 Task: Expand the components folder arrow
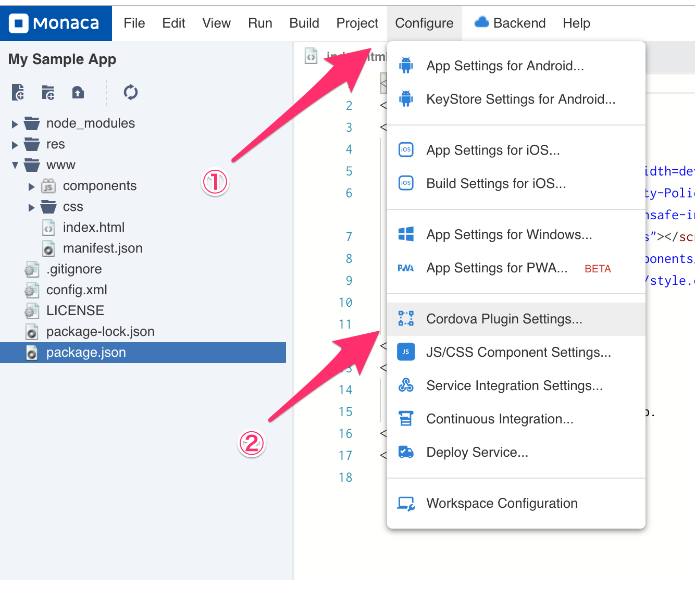tap(32, 186)
